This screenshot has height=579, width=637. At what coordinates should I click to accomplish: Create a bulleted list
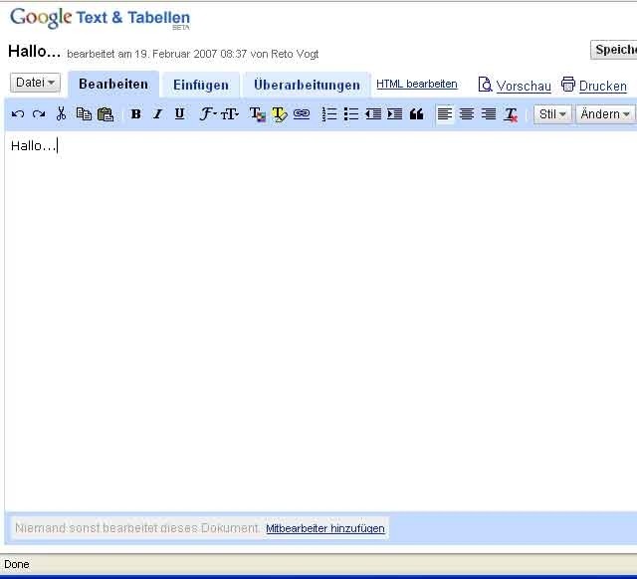pos(351,114)
